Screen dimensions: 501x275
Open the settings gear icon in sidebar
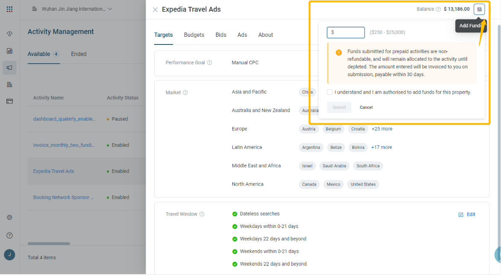[9, 217]
